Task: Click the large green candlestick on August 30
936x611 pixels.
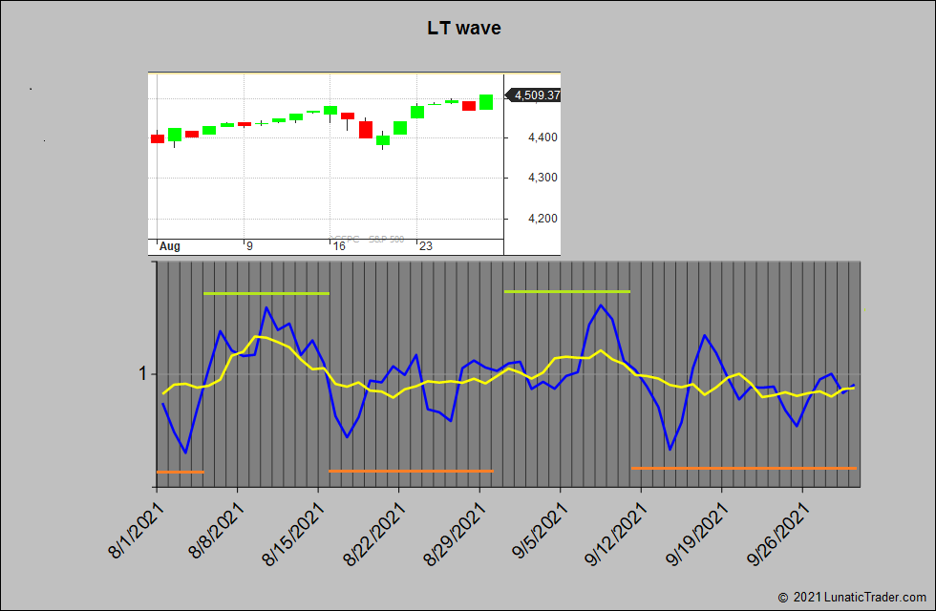Action: [485, 101]
